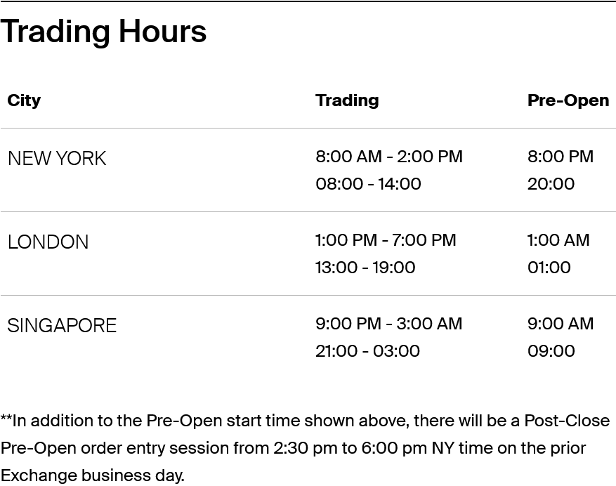616x486 pixels.
Task: Select the 01:00 pre-open value
Action: (x=549, y=268)
